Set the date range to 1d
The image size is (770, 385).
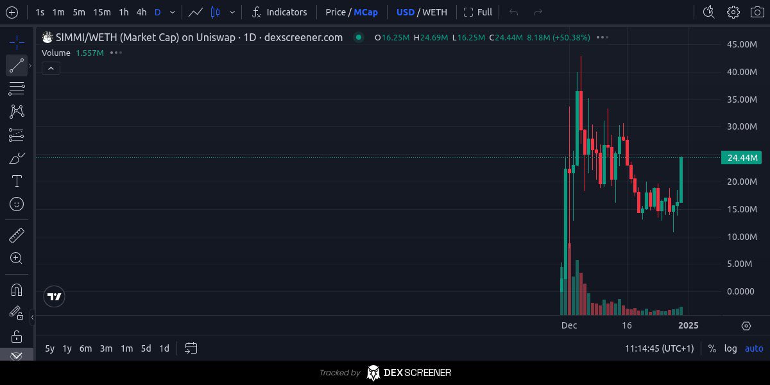[164, 348]
